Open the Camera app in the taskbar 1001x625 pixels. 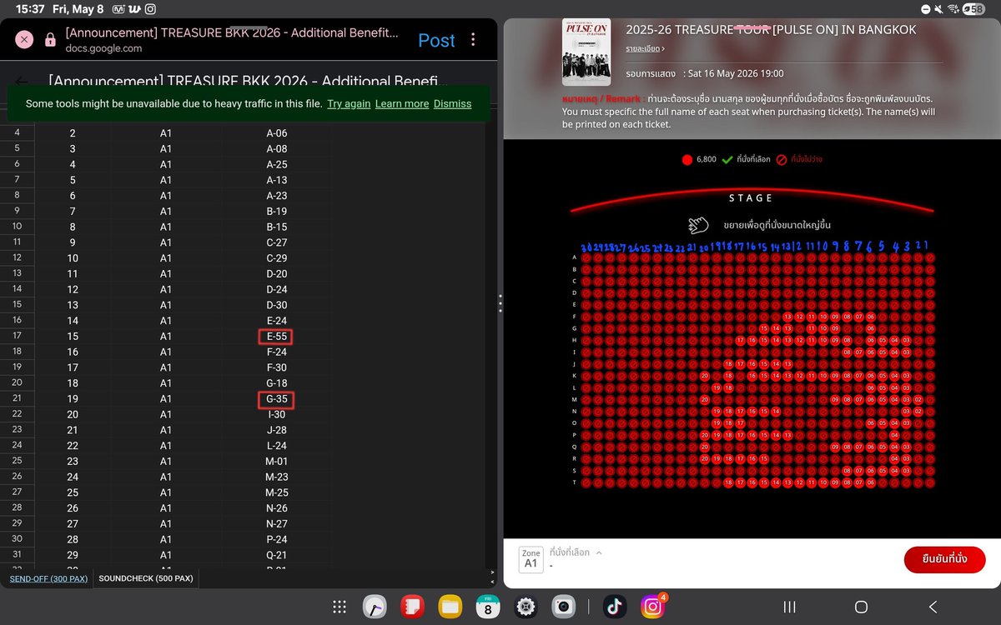tap(563, 607)
